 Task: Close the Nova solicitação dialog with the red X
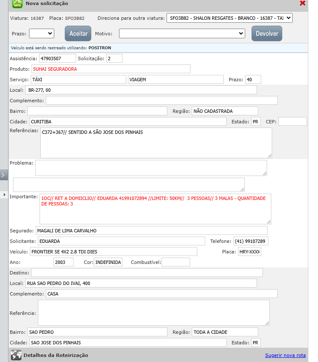coord(302,3)
